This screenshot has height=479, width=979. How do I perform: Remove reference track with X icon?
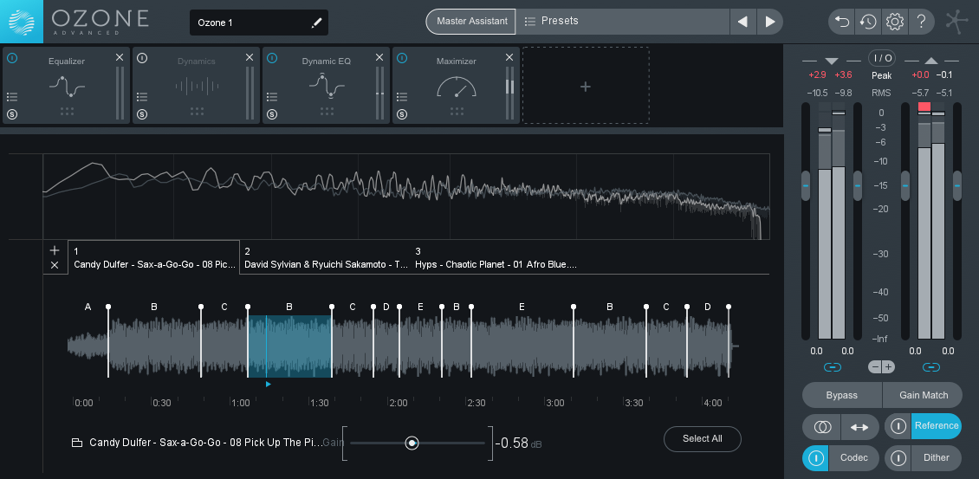(55, 265)
